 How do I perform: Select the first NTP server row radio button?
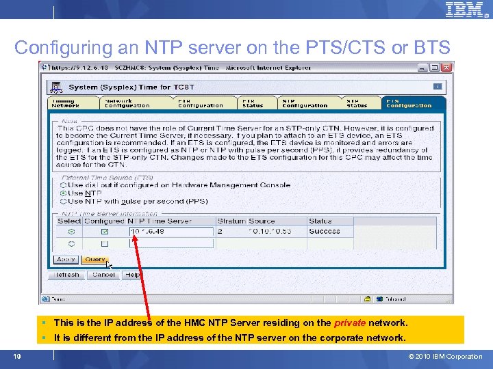[x=72, y=232]
